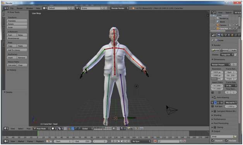Image resolution: width=243 pixels, height=145 pixels.
Task: Toggle renderability camera icon for Carachter
Action: click(237, 29)
